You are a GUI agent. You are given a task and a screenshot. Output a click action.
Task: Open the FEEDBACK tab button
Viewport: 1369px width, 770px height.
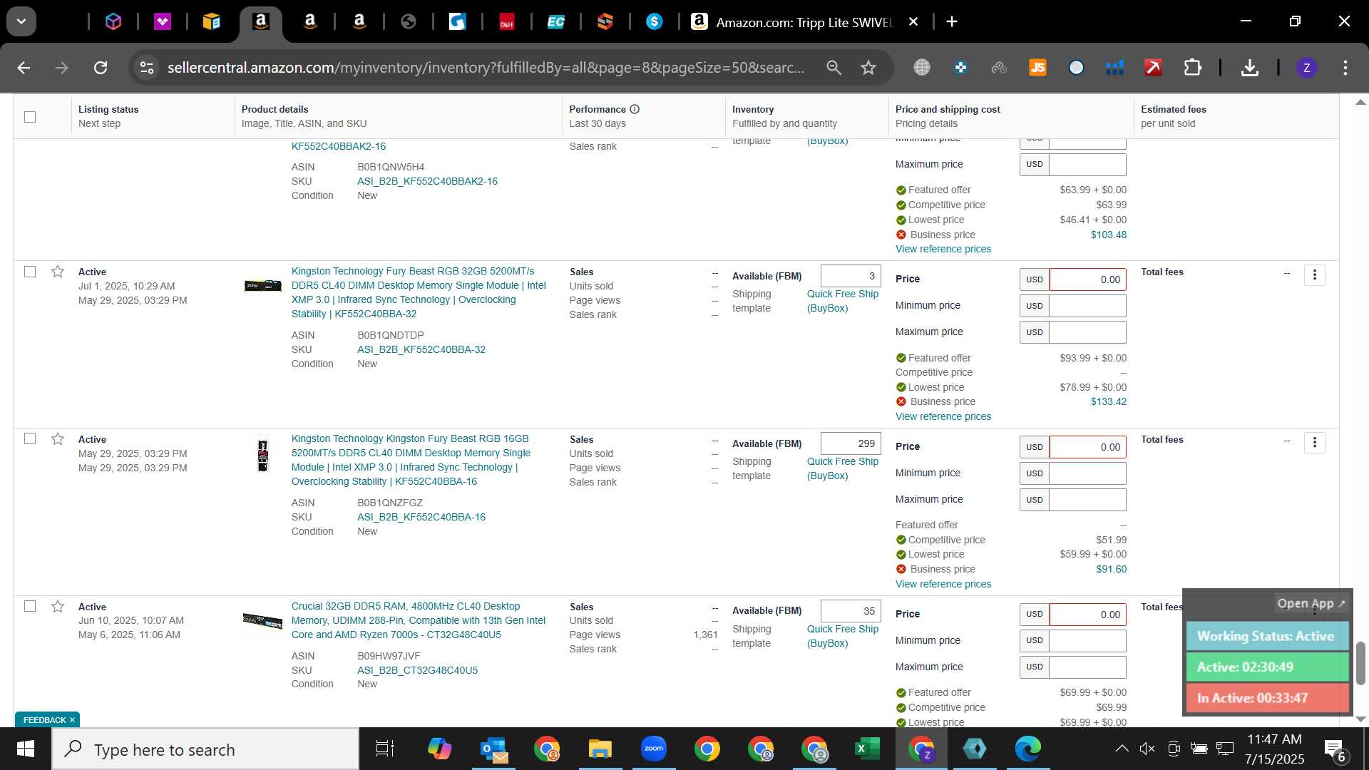click(47, 719)
